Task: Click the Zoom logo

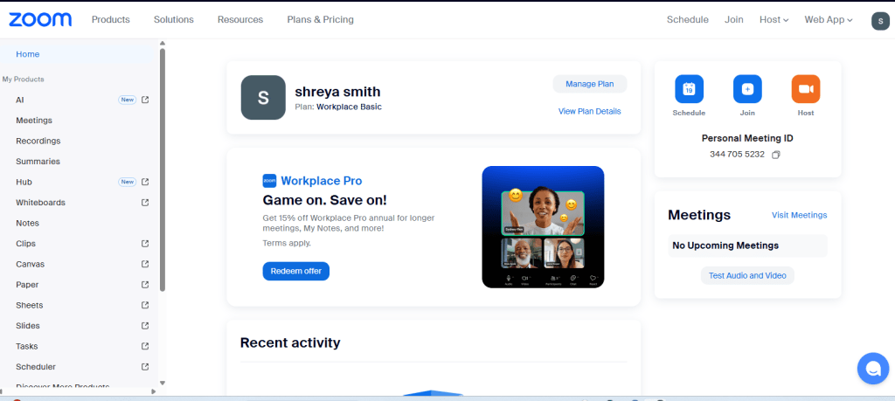Action: tap(40, 19)
